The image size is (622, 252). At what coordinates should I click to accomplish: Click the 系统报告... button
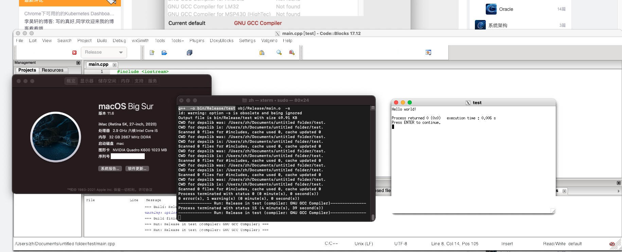(x=110, y=169)
